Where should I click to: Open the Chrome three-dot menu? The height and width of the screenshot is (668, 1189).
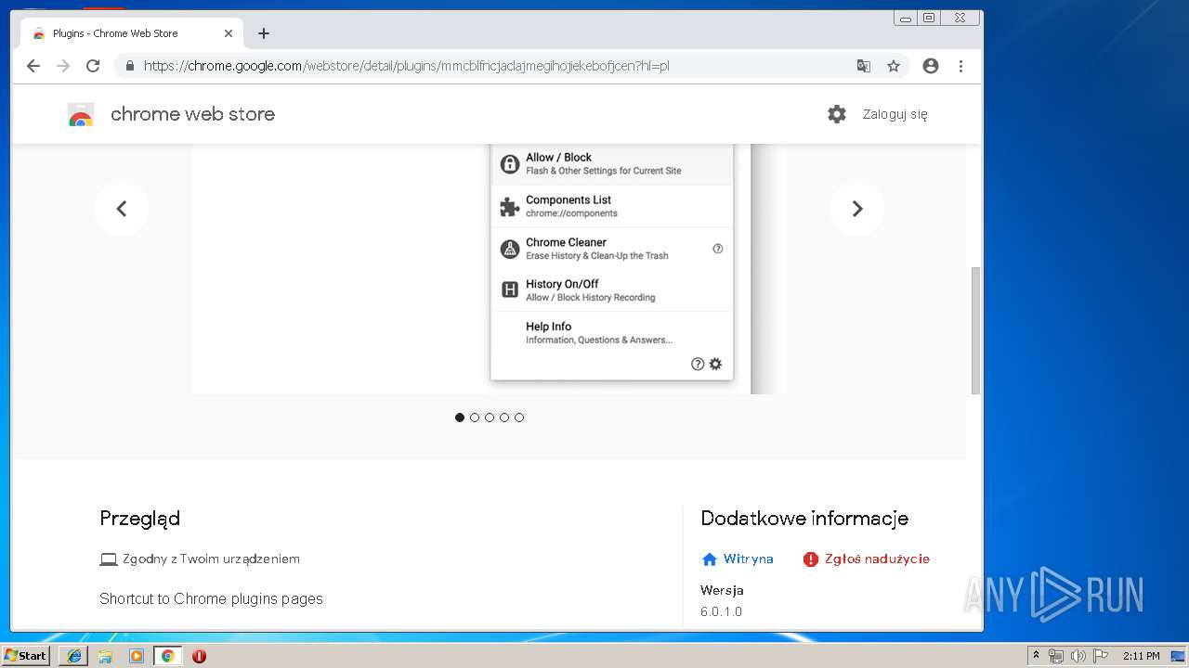(960, 66)
